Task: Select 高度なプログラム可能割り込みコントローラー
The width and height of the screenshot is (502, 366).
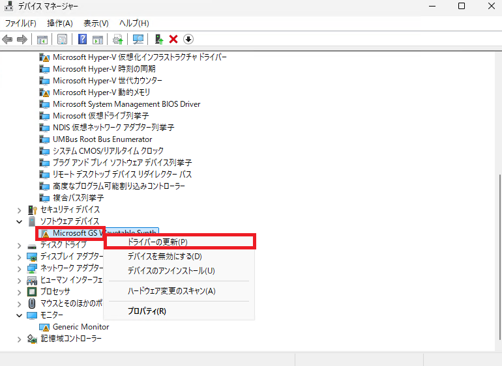Action: coord(119,186)
